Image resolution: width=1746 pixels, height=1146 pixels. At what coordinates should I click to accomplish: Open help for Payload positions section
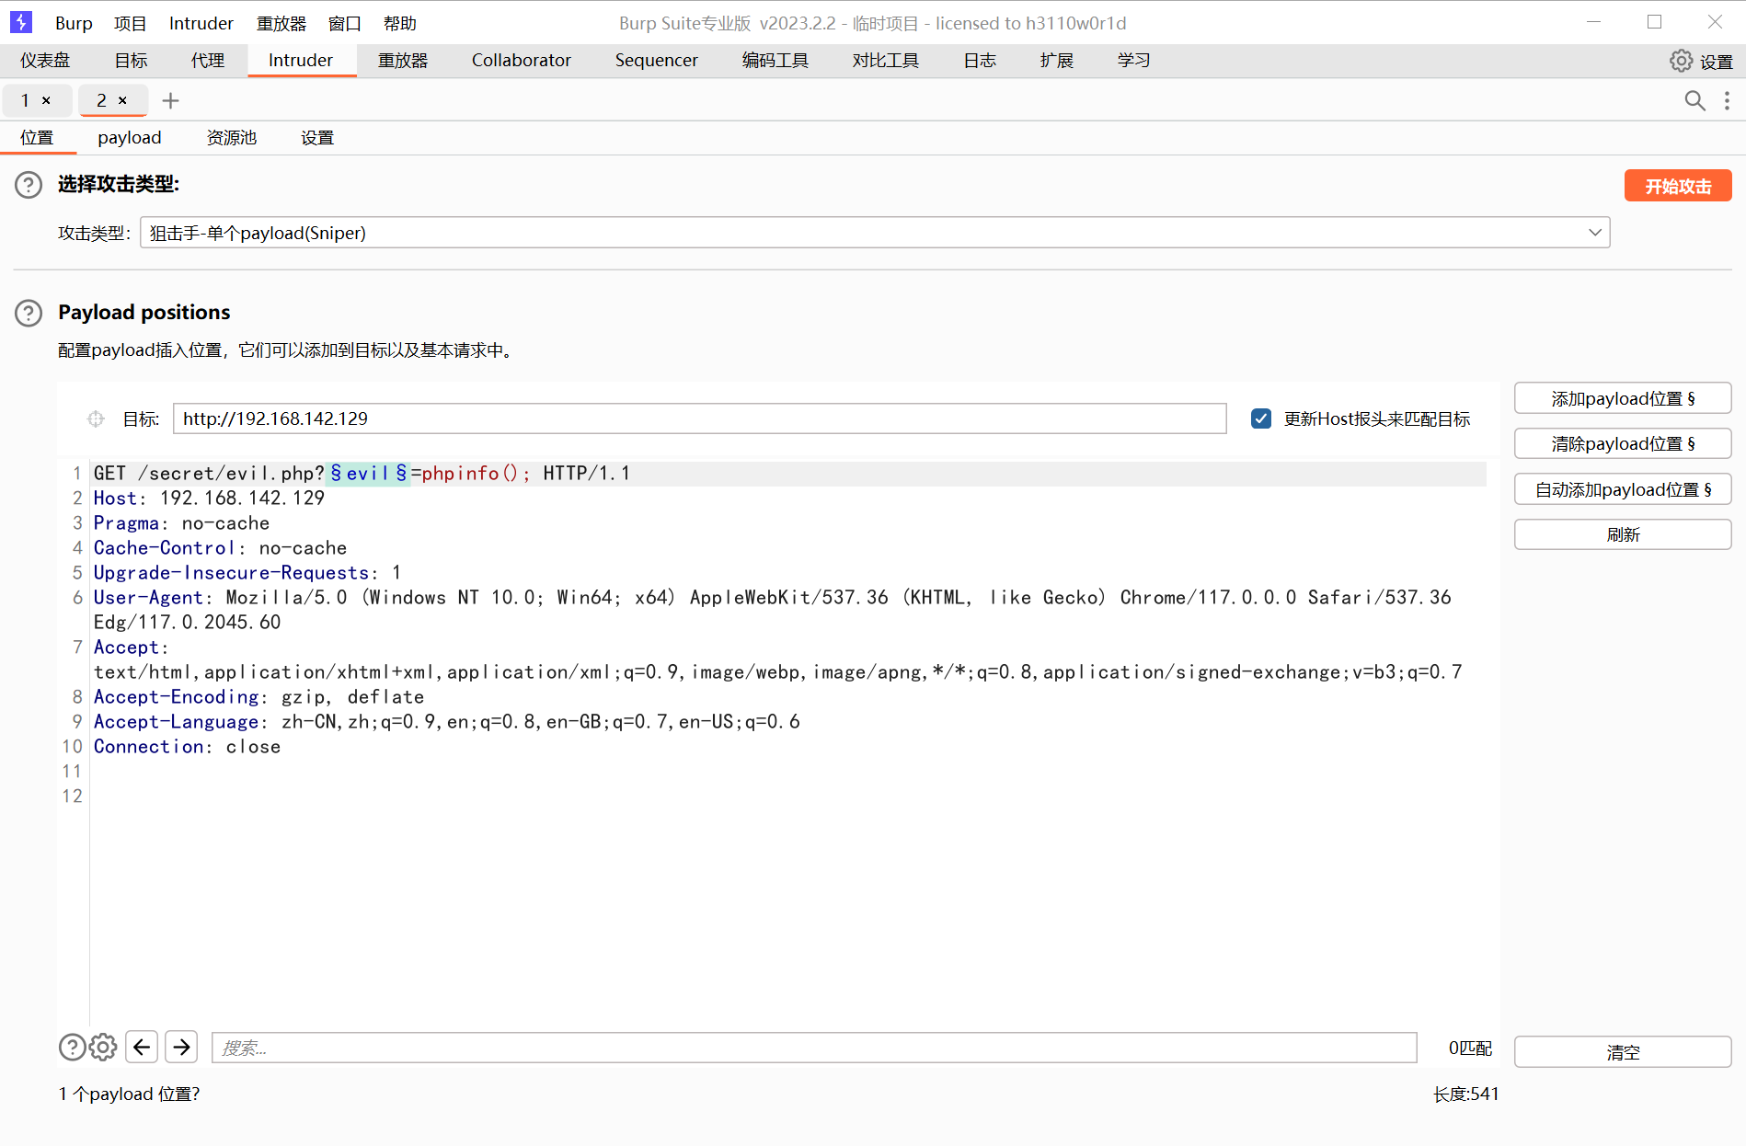(29, 313)
